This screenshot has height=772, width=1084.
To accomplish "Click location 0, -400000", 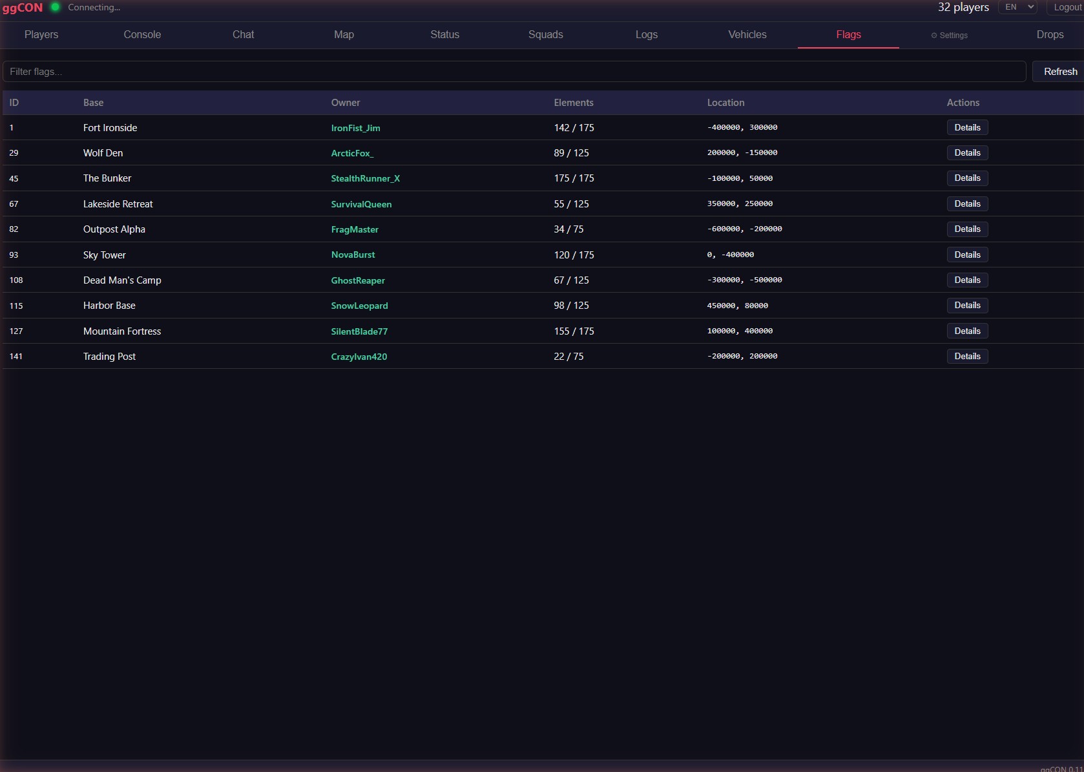I will point(731,255).
